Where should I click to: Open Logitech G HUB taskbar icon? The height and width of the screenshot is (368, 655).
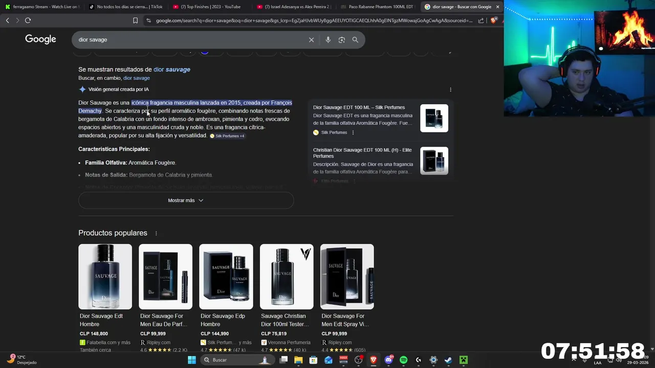click(x=419, y=360)
